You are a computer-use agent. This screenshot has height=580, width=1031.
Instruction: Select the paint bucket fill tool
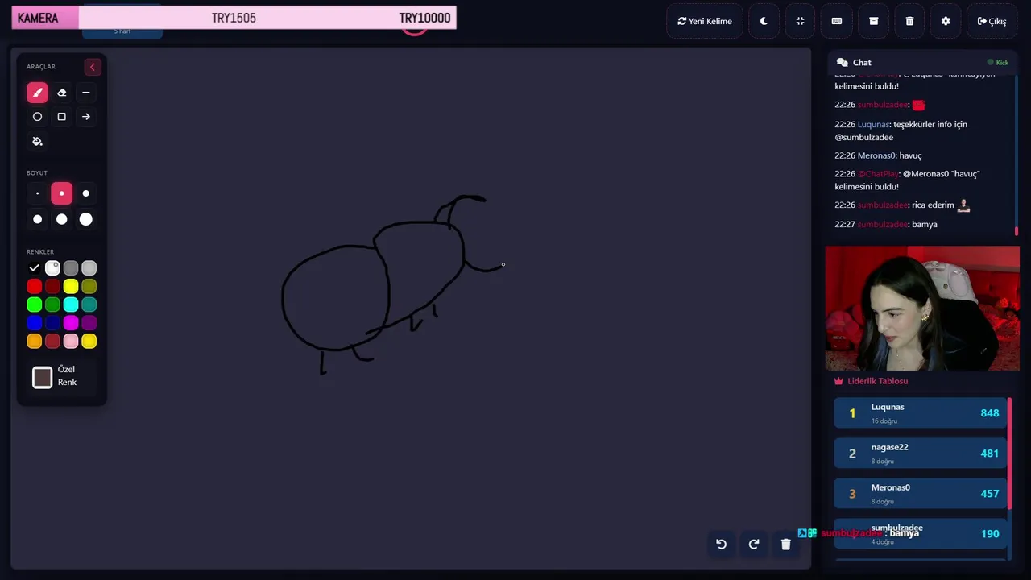click(x=37, y=142)
